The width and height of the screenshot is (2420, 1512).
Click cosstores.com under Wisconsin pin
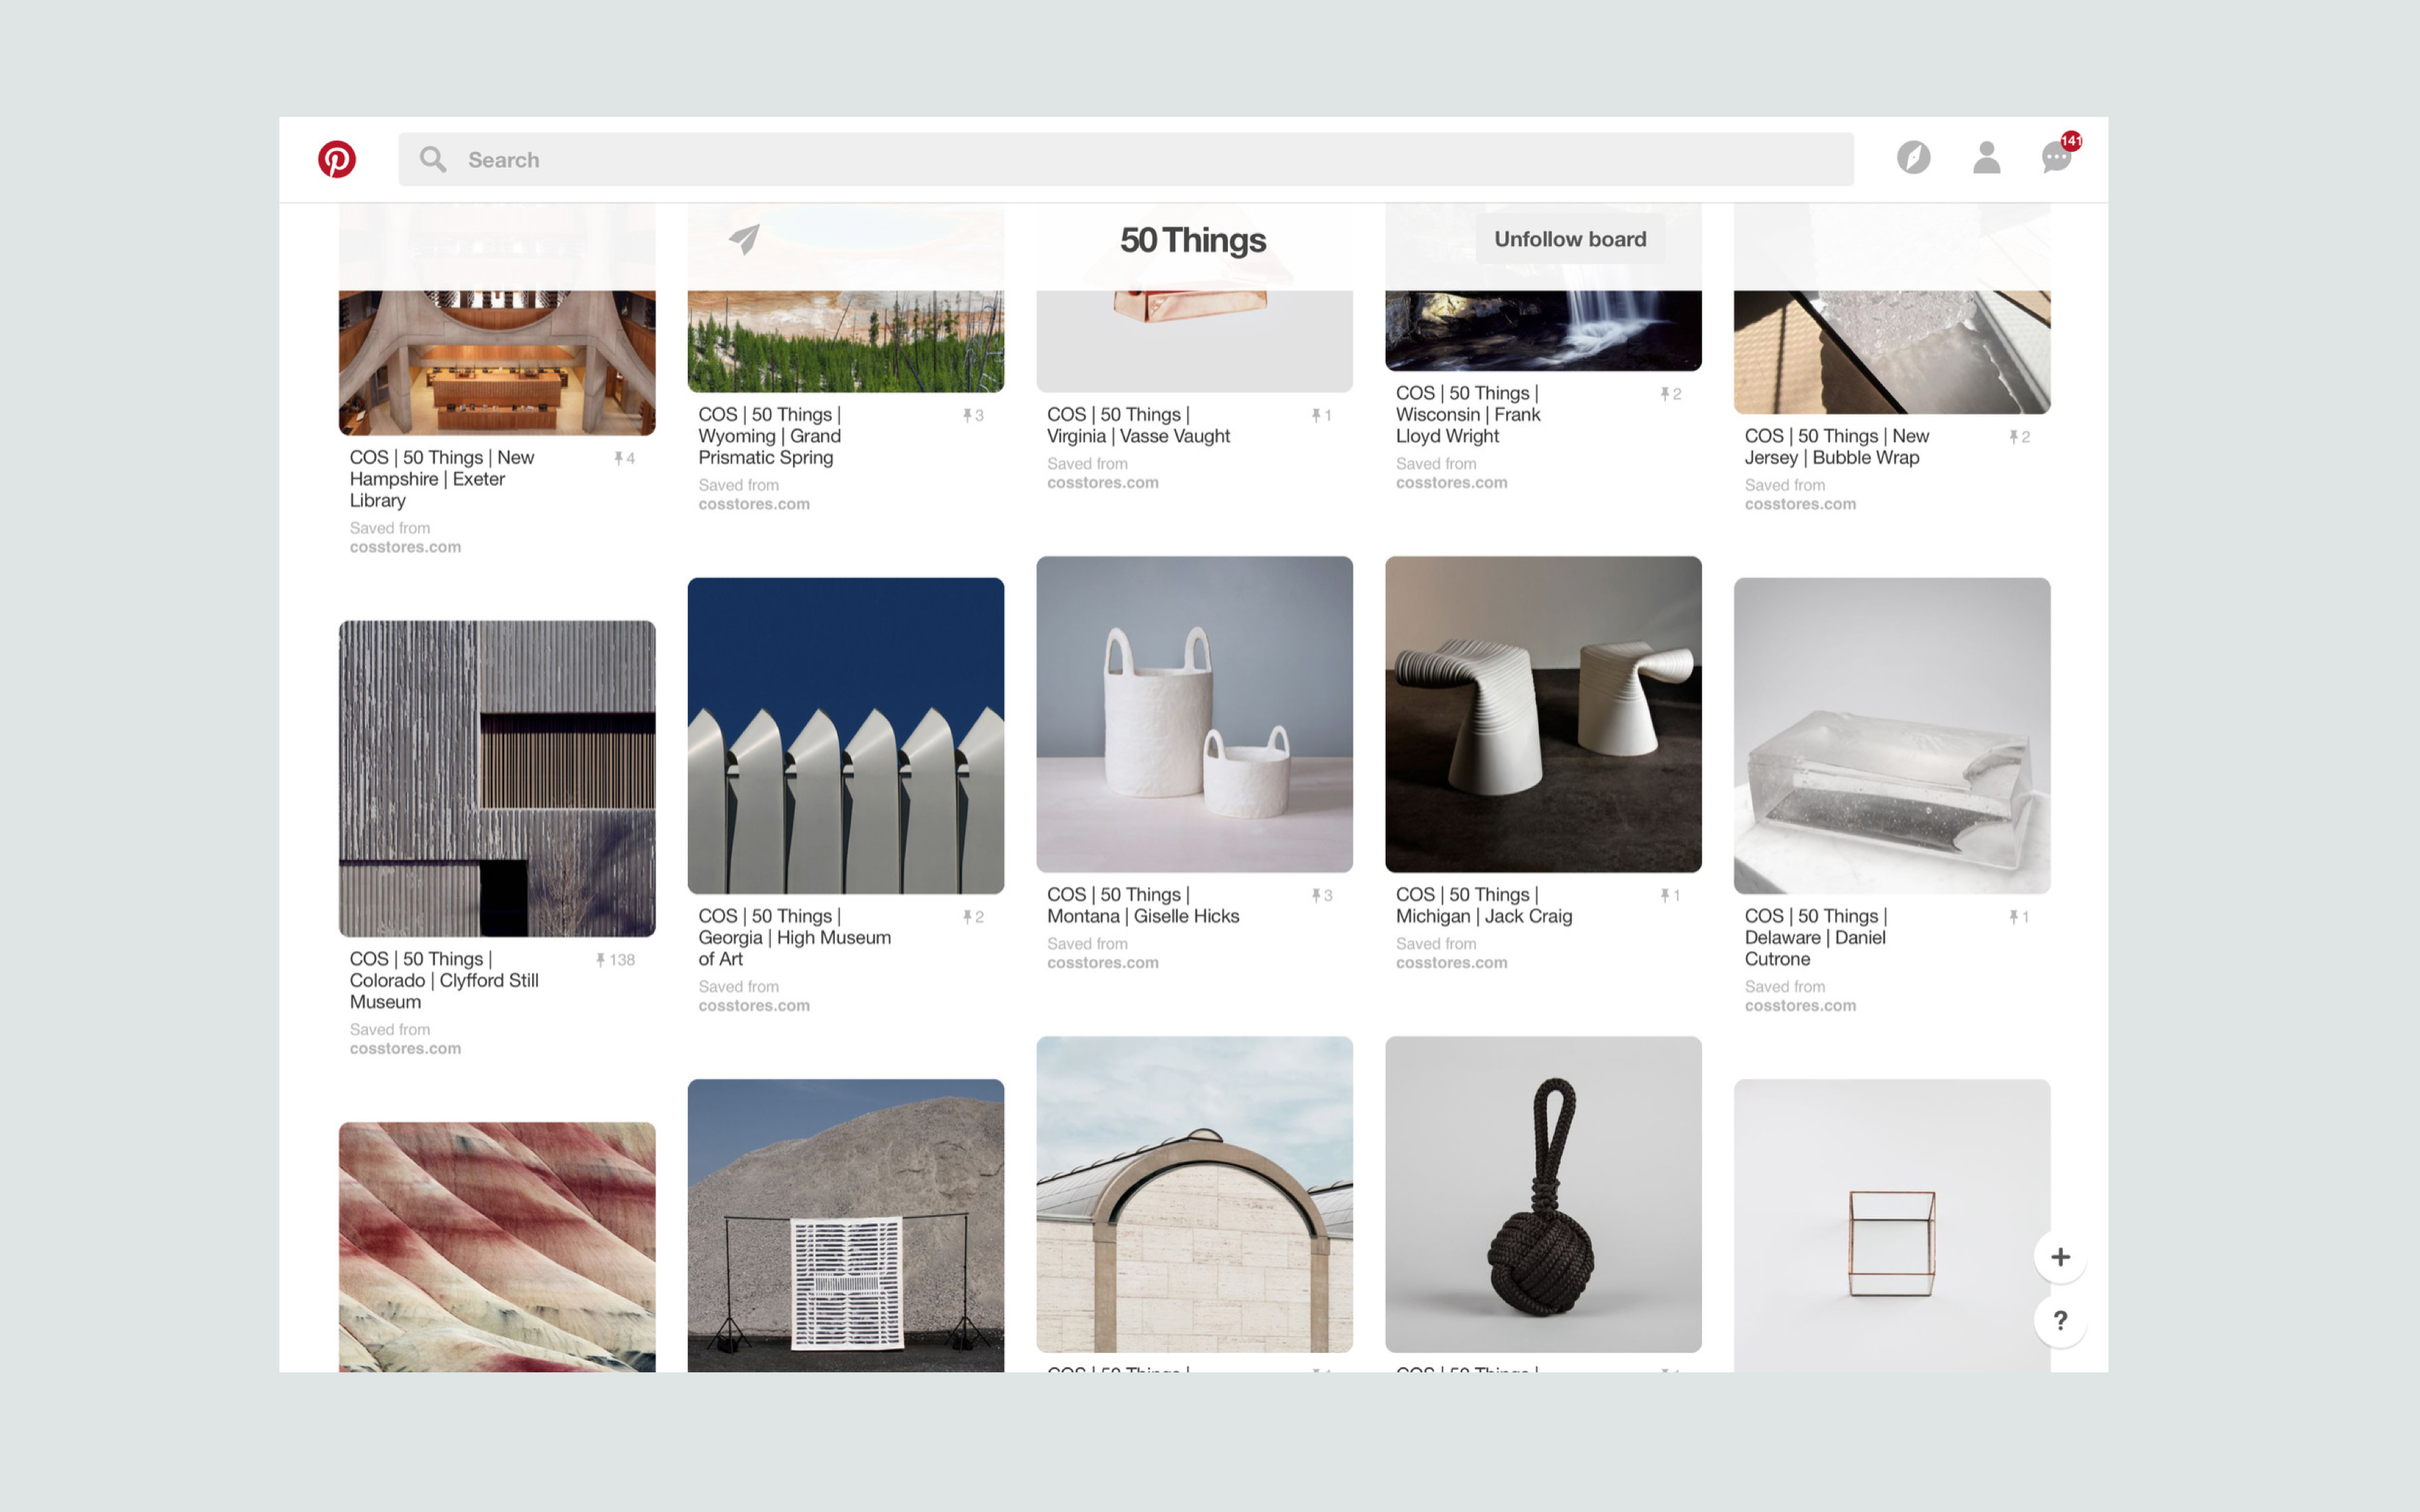(1452, 482)
